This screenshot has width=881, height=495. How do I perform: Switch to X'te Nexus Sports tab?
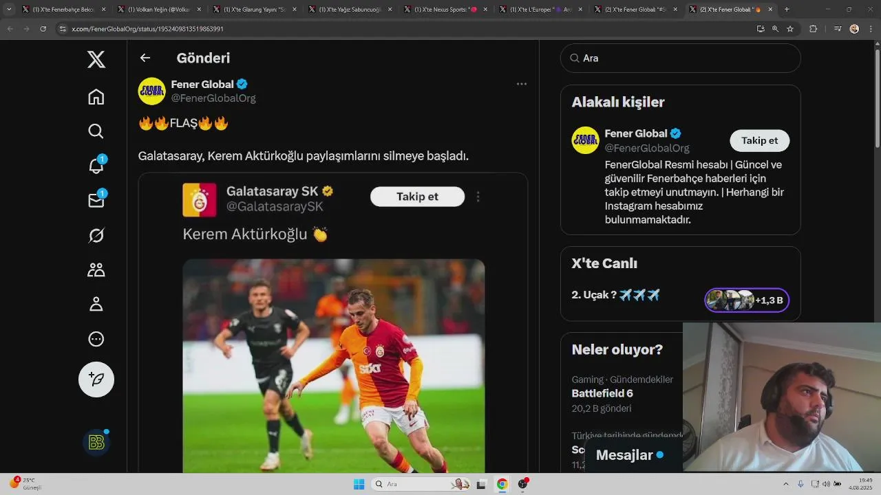[x=447, y=10]
